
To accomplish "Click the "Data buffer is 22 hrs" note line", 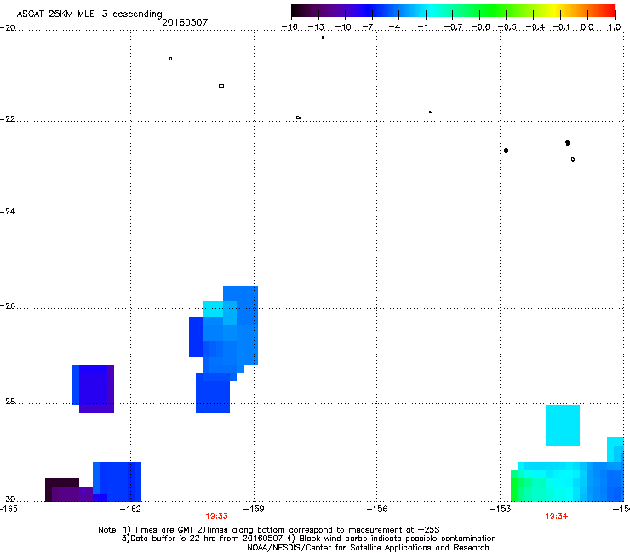I will 308,539.
